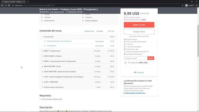Click the clock icon beside Esta oferta termina
This screenshot has width=199, height=112.
click(124, 20)
